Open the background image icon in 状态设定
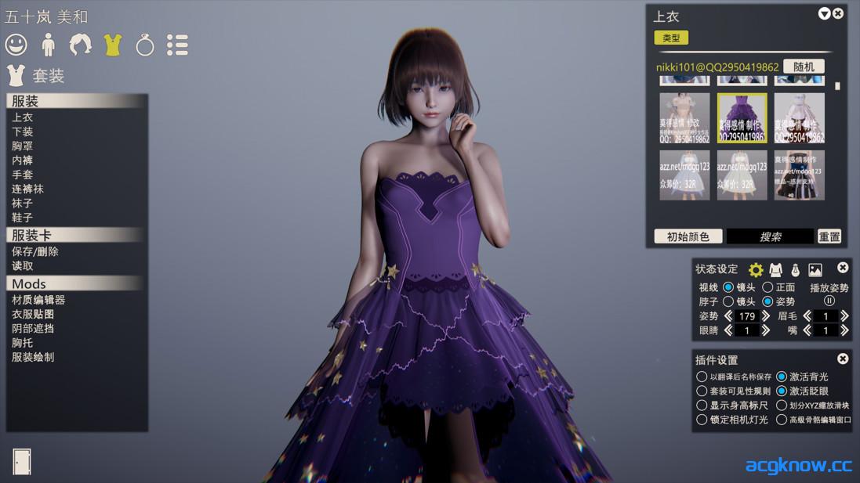Viewport: 860px width, 483px height. point(815,269)
